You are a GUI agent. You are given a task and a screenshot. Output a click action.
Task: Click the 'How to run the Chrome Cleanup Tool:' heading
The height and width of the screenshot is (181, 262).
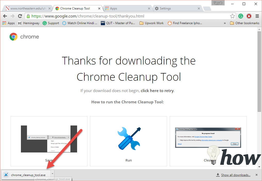pos(127,102)
